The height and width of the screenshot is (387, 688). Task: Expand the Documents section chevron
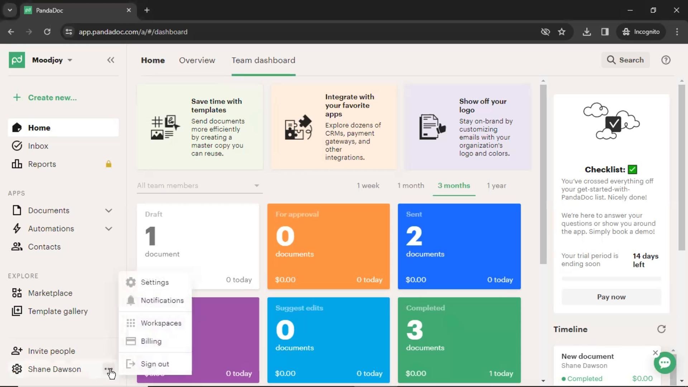pos(108,210)
